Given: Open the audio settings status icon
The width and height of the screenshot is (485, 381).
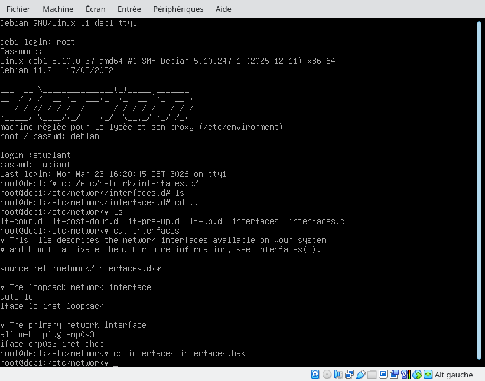Looking at the screenshot, I should tap(337, 375).
